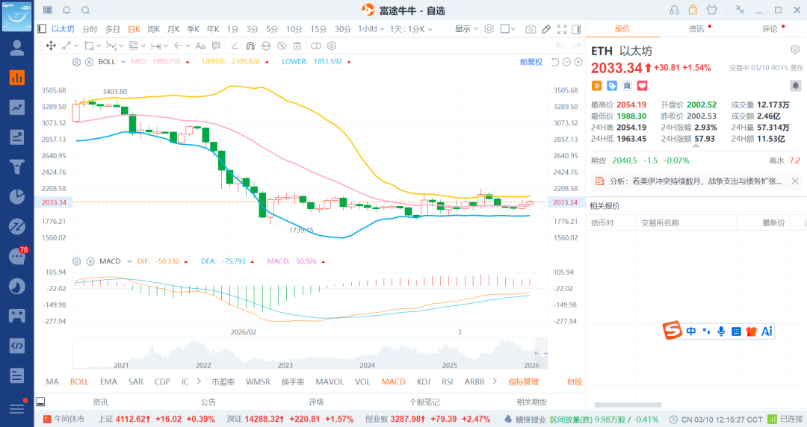Select the KDJ indicator

tap(424, 381)
